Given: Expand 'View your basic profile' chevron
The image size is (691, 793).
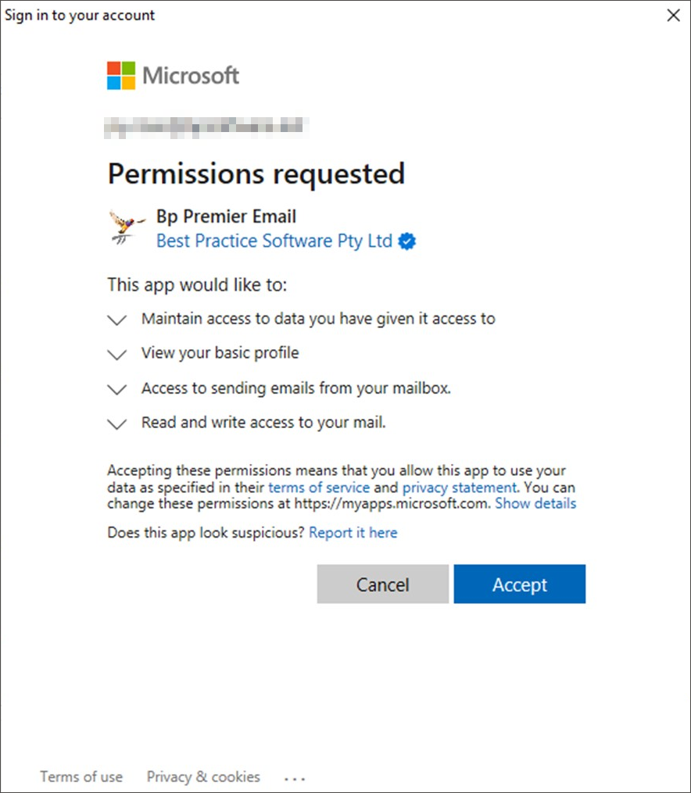Looking at the screenshot, I should (117, 355).
